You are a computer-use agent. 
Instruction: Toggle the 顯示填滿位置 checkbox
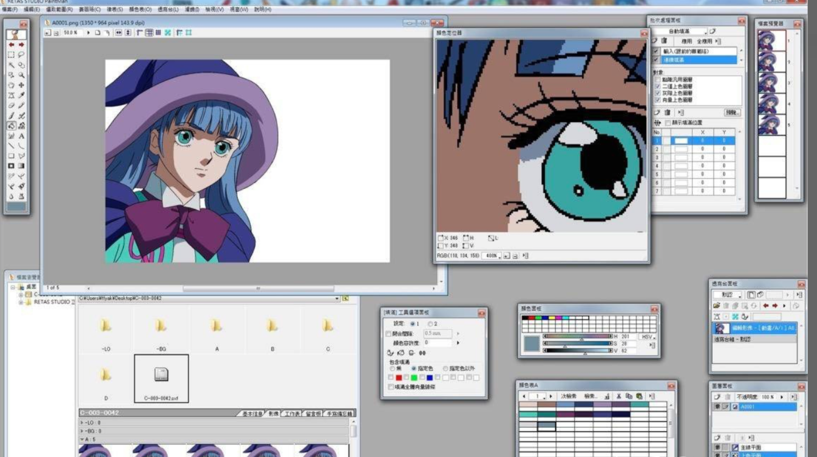click(668, 123)
